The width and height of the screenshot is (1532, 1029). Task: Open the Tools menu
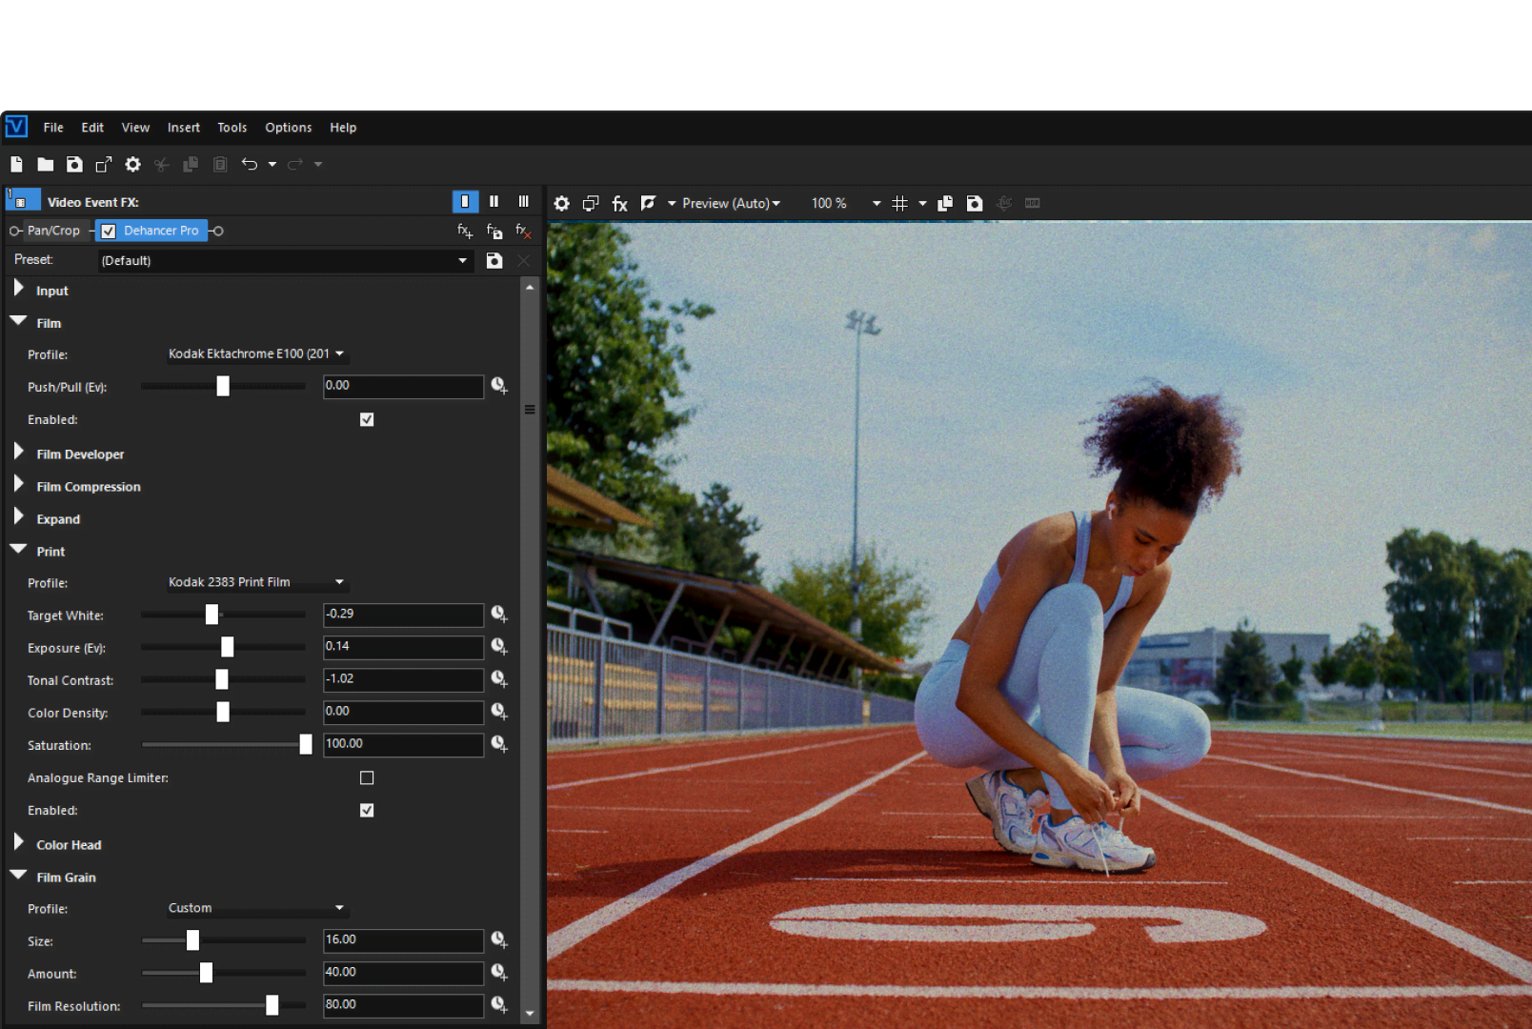point(232,128)
